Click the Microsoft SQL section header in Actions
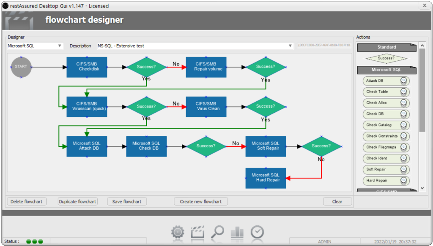Viewport: 433px width, 246px height. pyautogui.click(x=386, y=70)
